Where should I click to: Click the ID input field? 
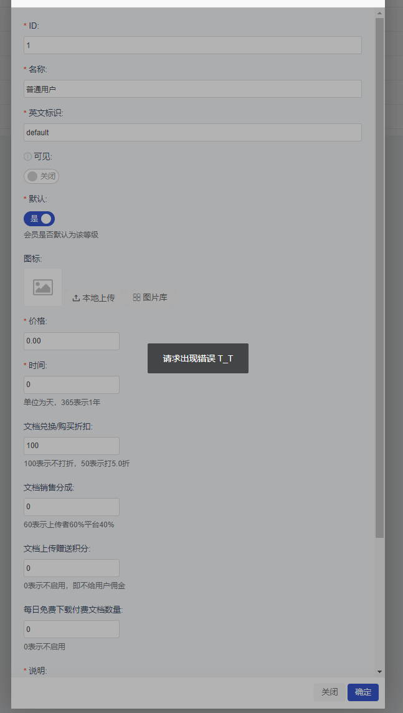tap(192, 45)
